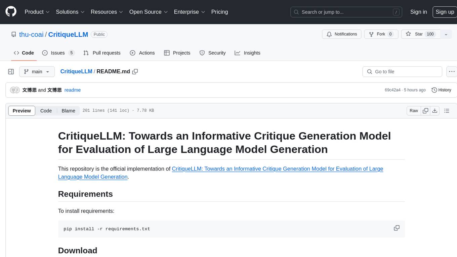Screen dimensions: 457x257
Task: Expand the Product menu
Action: coord(37,12)
